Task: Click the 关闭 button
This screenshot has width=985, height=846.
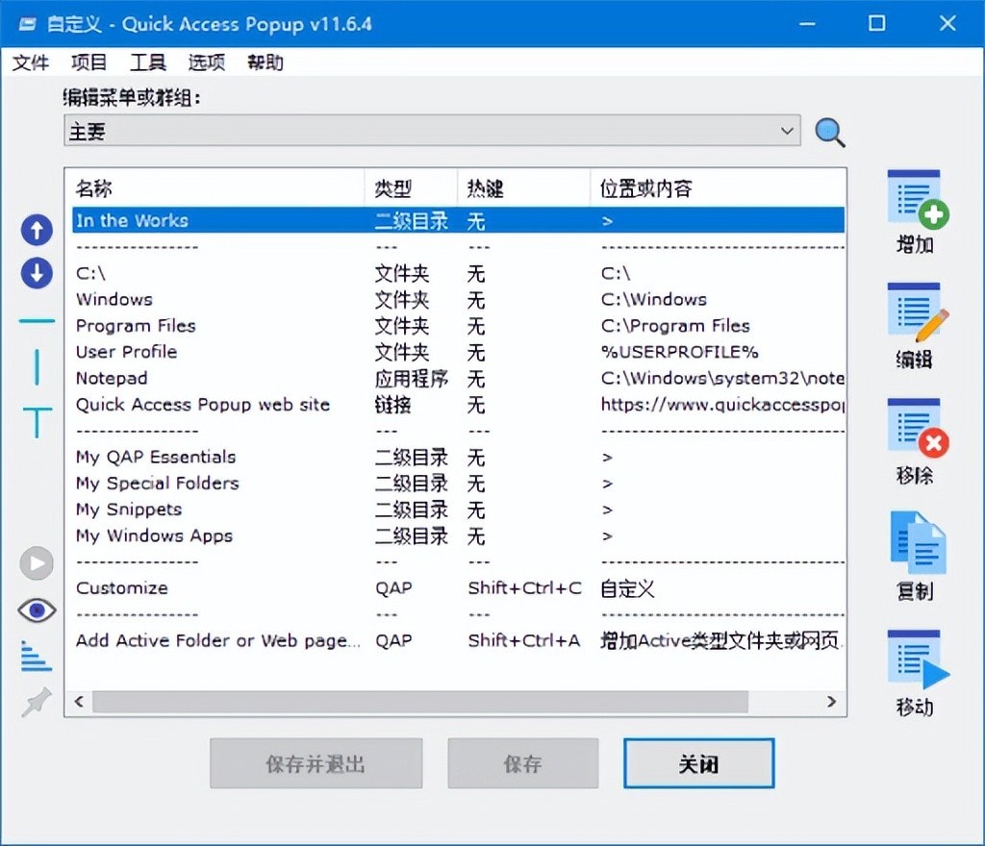Action: [x=698, y=763]
